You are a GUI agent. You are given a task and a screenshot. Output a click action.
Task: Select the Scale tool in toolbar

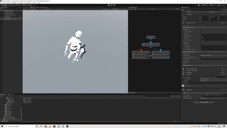tap(11, 5)
